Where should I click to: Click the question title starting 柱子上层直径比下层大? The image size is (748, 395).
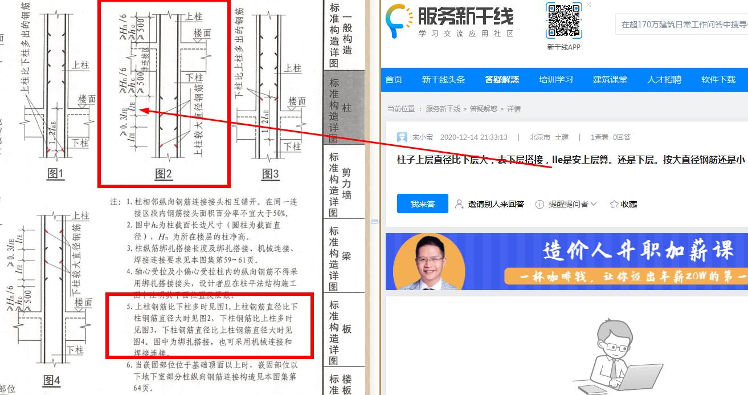click(x=572, y=160)
